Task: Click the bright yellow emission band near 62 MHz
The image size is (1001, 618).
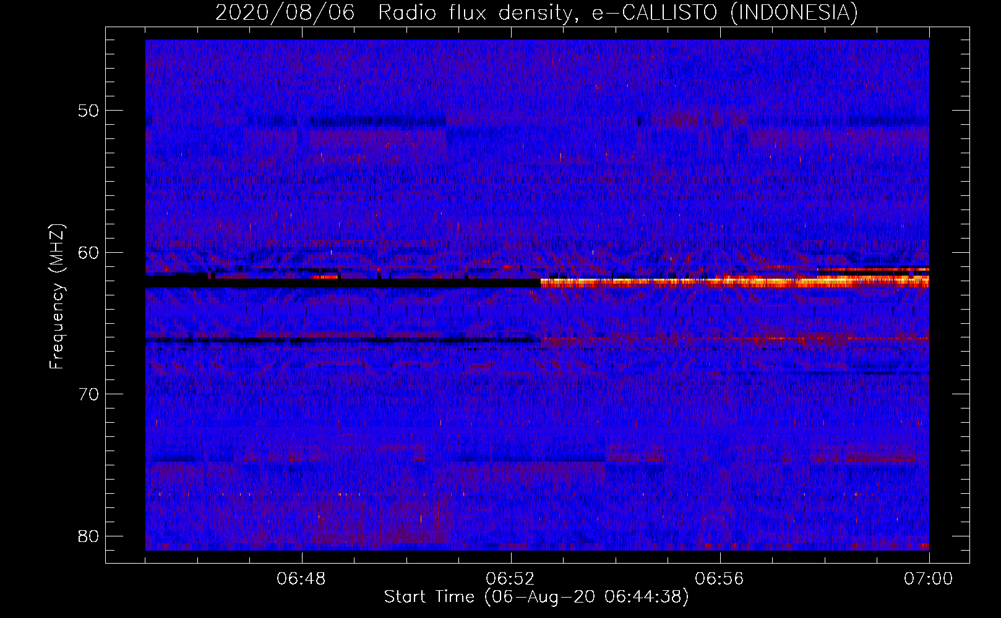Action: coord(735,282)
